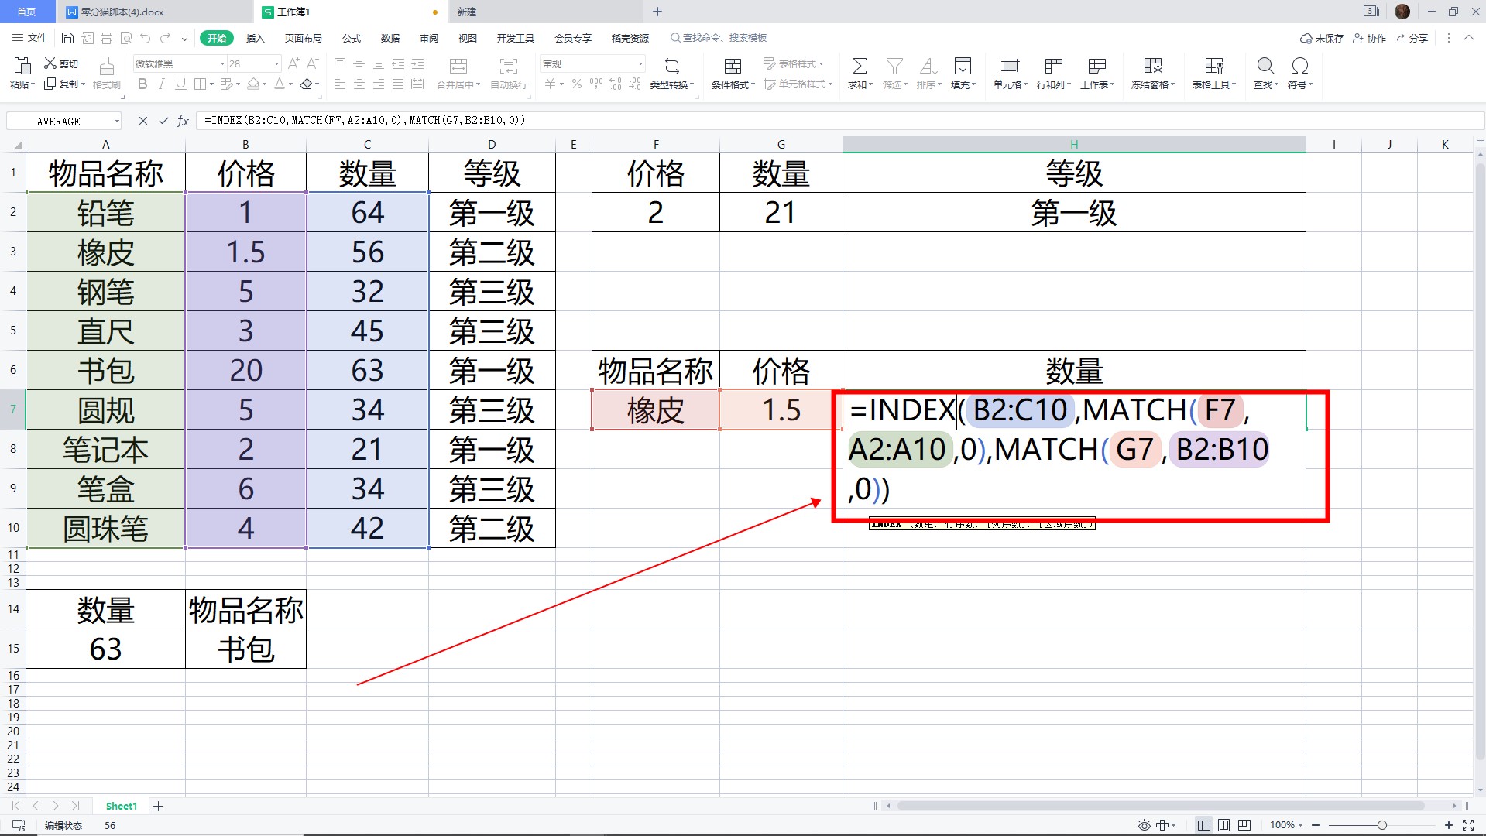Click the add new sheet plus button

[159, 806]
